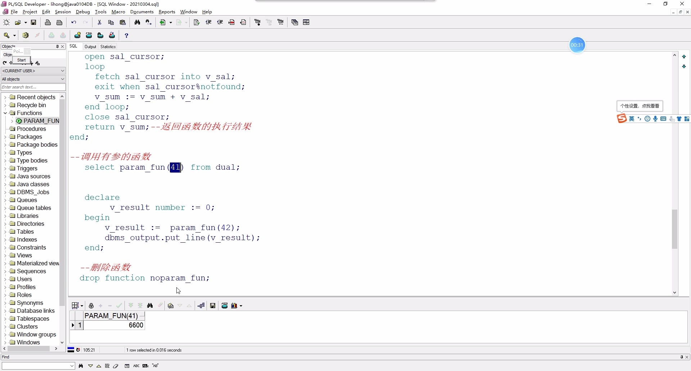Paste clipboard contents via toolbar icon
This screenshot has width=691, height=371.
tap(123, 22)
